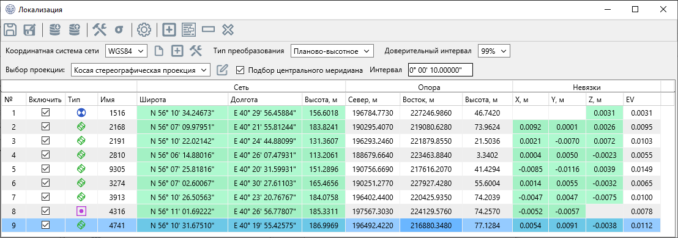Click the 'Включить' column header

coord(45,99)
